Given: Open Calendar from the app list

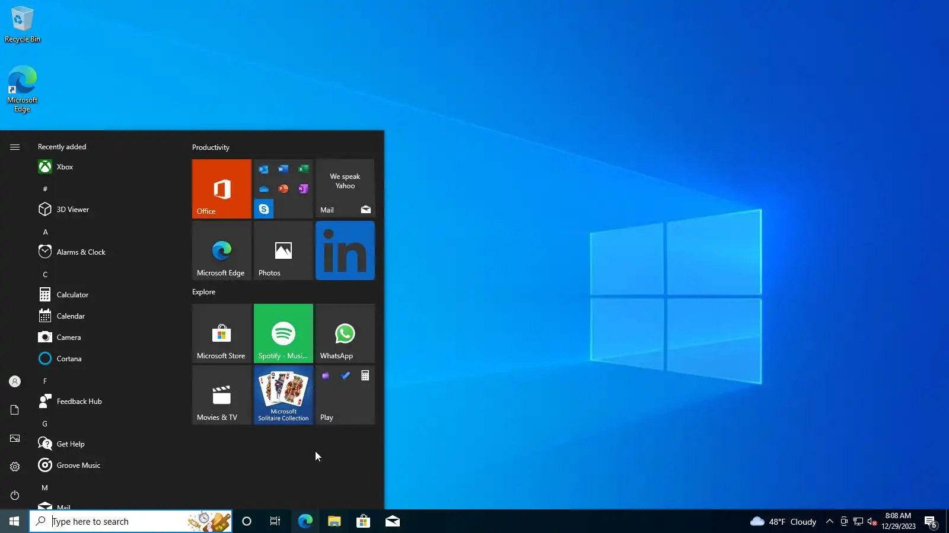Looking at the screenshot, I should tap(107, 316).
